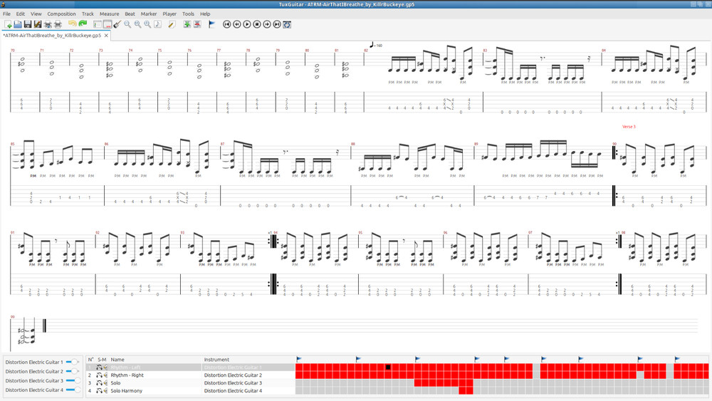712x401 pixels.
Task: Undo the last edit with the yellow arrow
Action: point(72,24)
